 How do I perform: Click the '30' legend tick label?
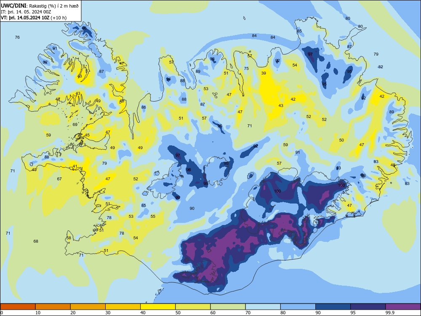coord(108,313)
